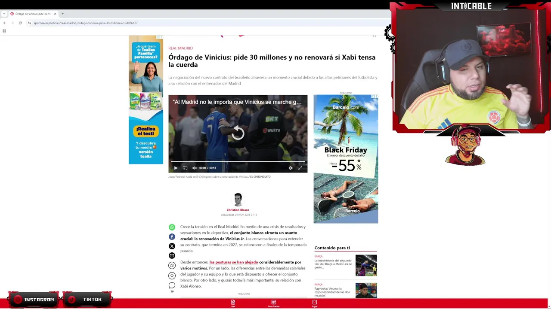Open the Familia towels quiz advertisement
551x309 pixels.
(146, 100)
